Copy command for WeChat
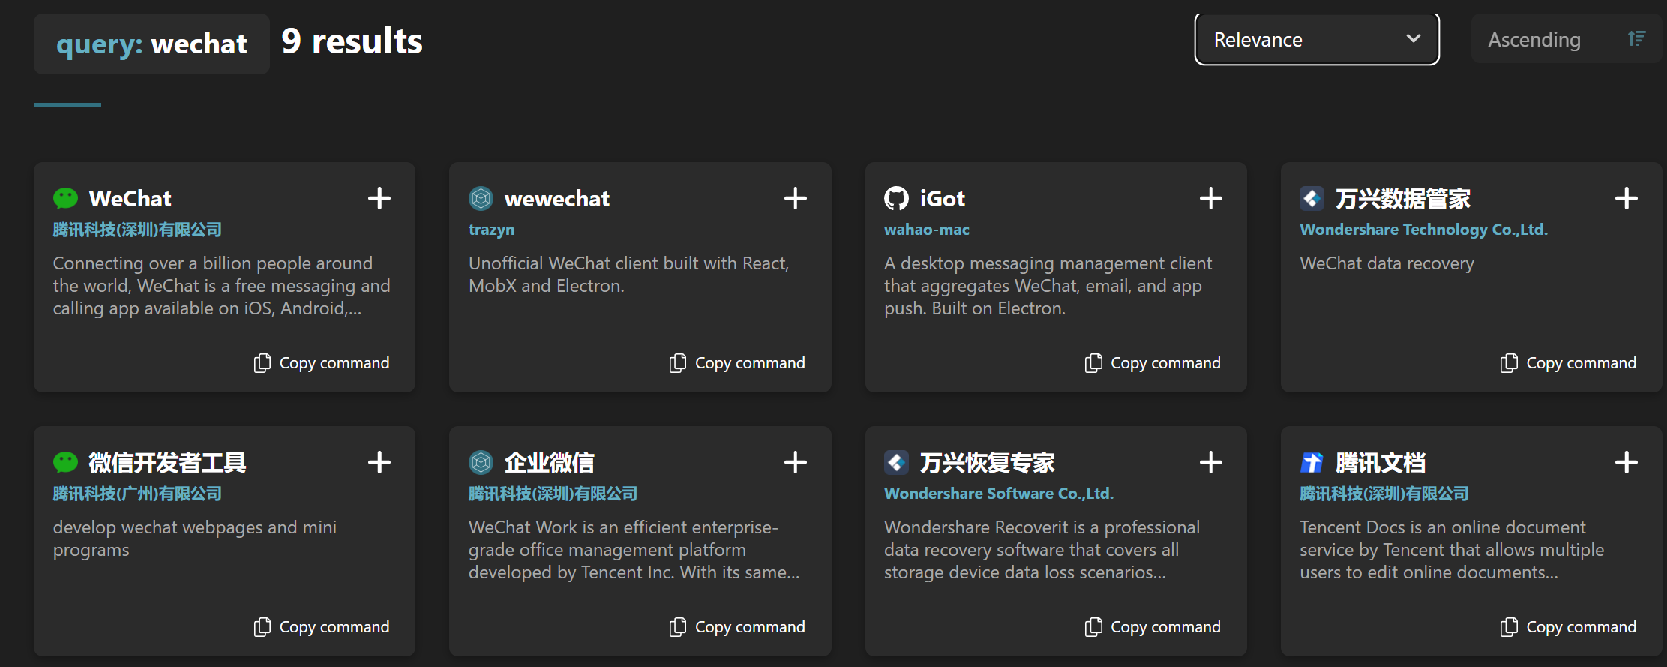 (322, 363)
